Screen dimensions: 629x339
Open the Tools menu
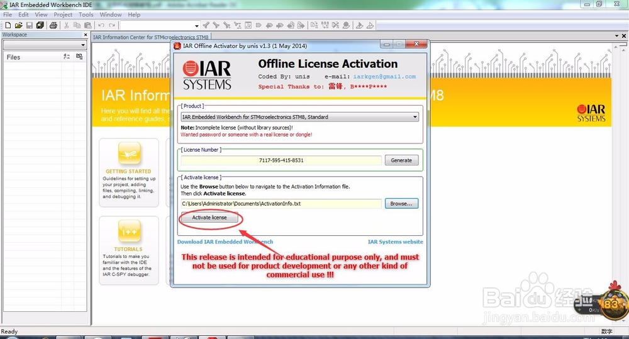(x=86, y=14)
